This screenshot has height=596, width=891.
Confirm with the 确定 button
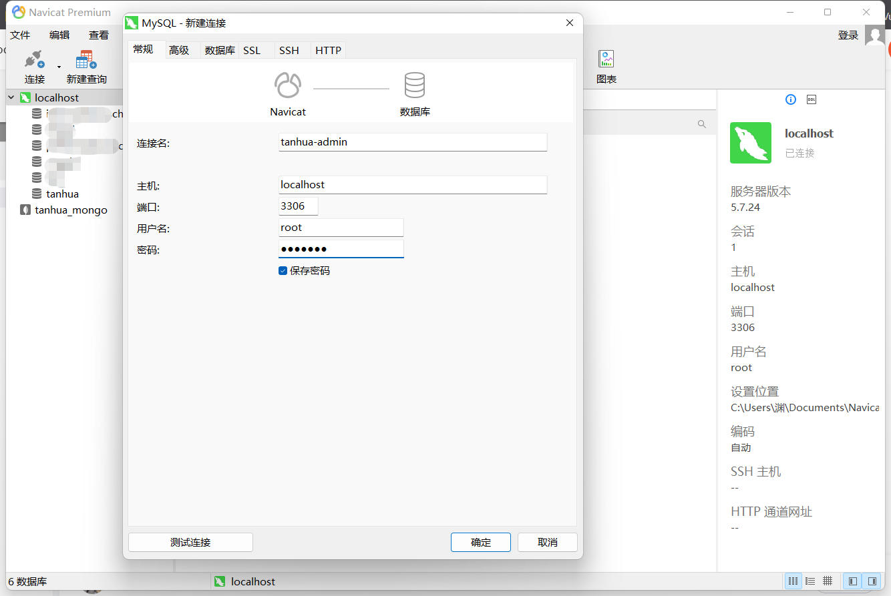pos(481,542)
